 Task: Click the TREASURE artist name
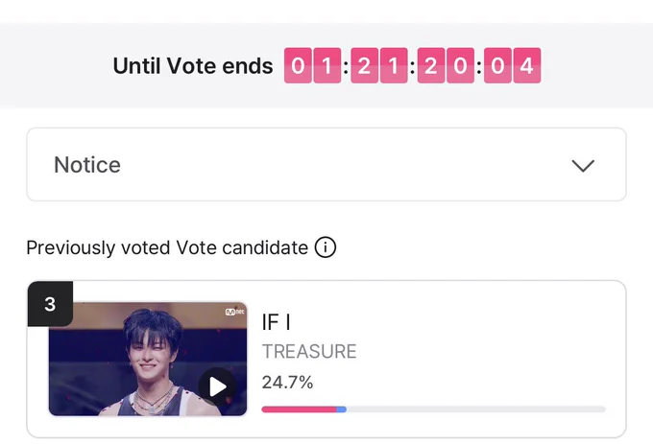coord(309,352)
